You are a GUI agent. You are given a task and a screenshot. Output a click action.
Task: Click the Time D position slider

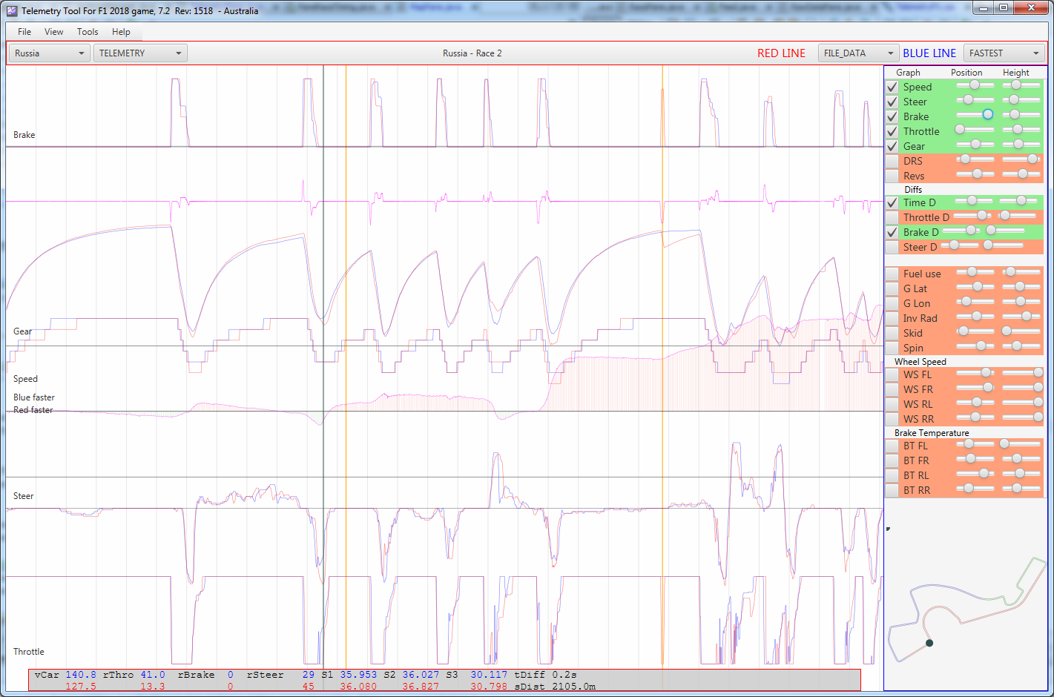tap(973, 201)
